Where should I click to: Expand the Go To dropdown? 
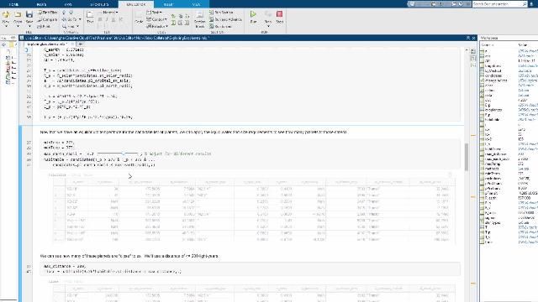coord(71,19)
